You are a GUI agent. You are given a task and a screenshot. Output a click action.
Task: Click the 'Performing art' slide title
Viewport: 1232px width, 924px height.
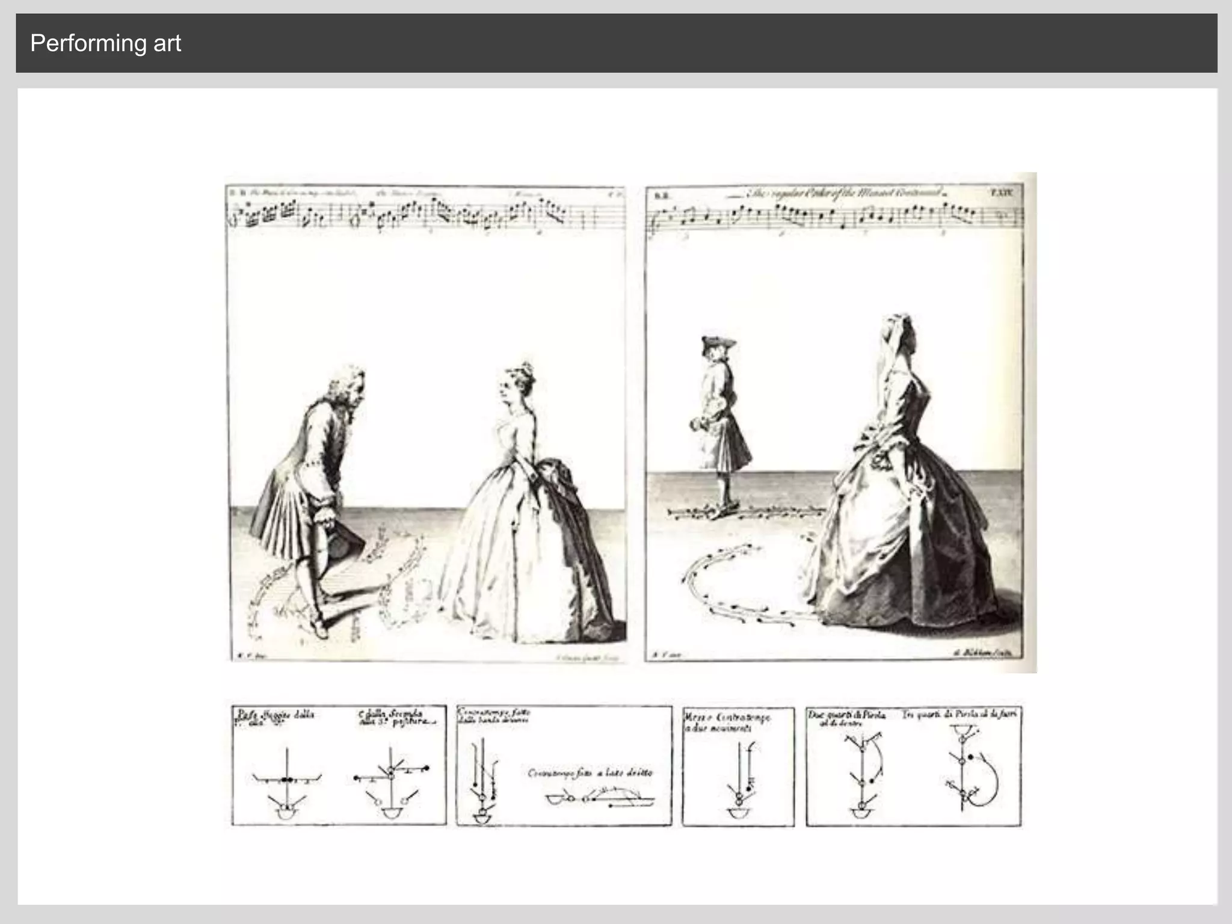[105, 43]
